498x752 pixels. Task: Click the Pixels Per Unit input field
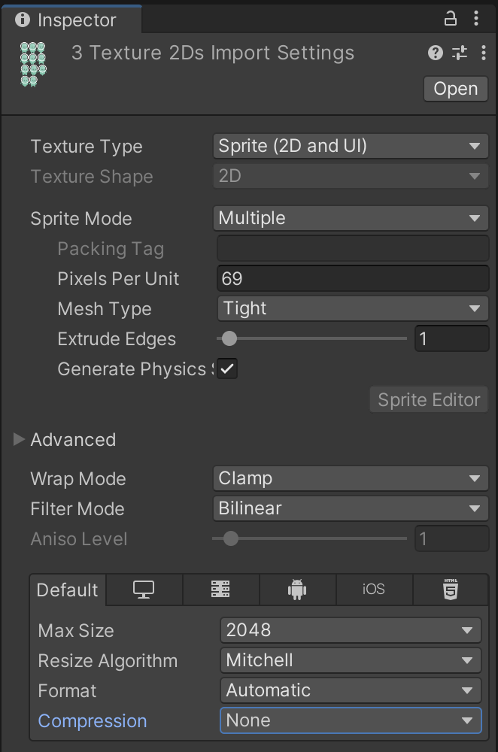(x=352, y=279)
